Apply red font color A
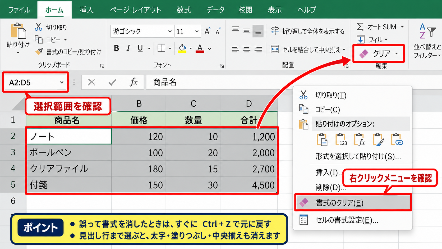Image resolution: width=442 pixels, height=249 pixels. tap(200, 48)
